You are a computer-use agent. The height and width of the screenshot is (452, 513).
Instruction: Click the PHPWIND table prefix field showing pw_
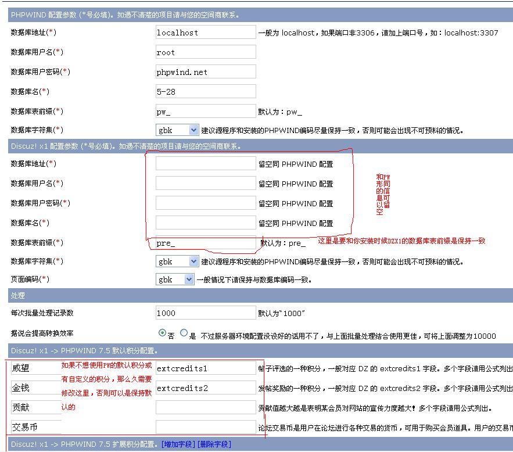(x=206, y=111)
